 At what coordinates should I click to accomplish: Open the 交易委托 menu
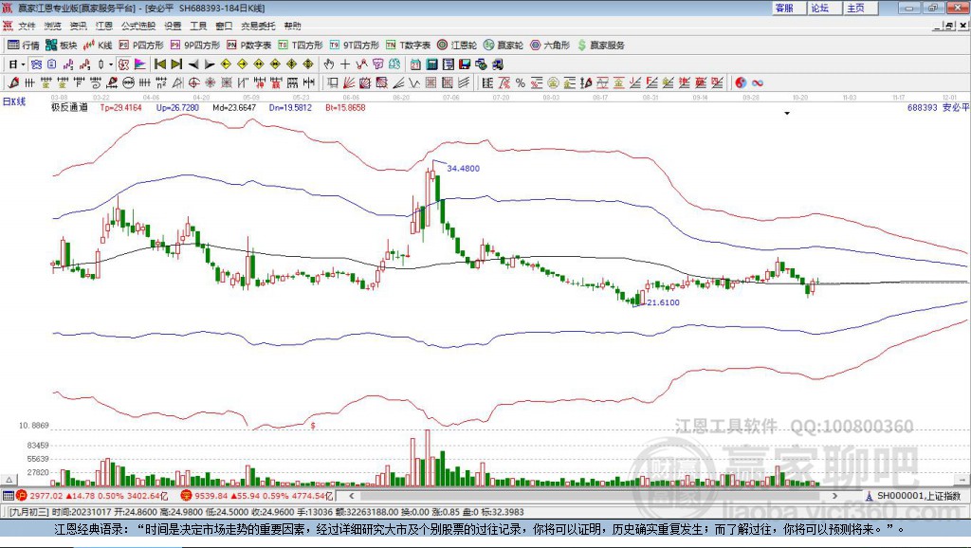click(x=259, y=26)
